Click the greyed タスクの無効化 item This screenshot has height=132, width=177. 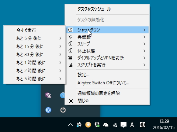point(107,20)
